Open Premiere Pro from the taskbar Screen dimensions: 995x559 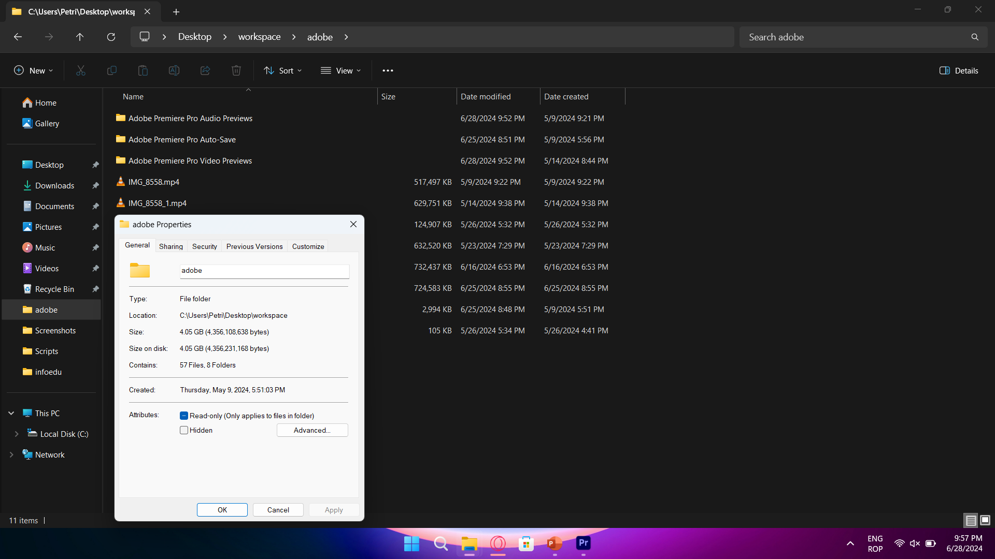pyautogui.click(x=584, y=543)
